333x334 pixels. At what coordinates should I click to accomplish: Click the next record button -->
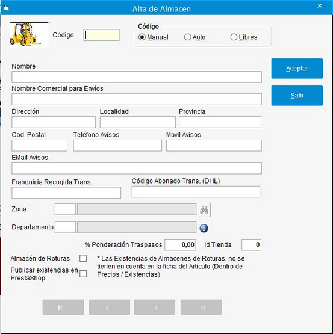(x=155, y=307)
